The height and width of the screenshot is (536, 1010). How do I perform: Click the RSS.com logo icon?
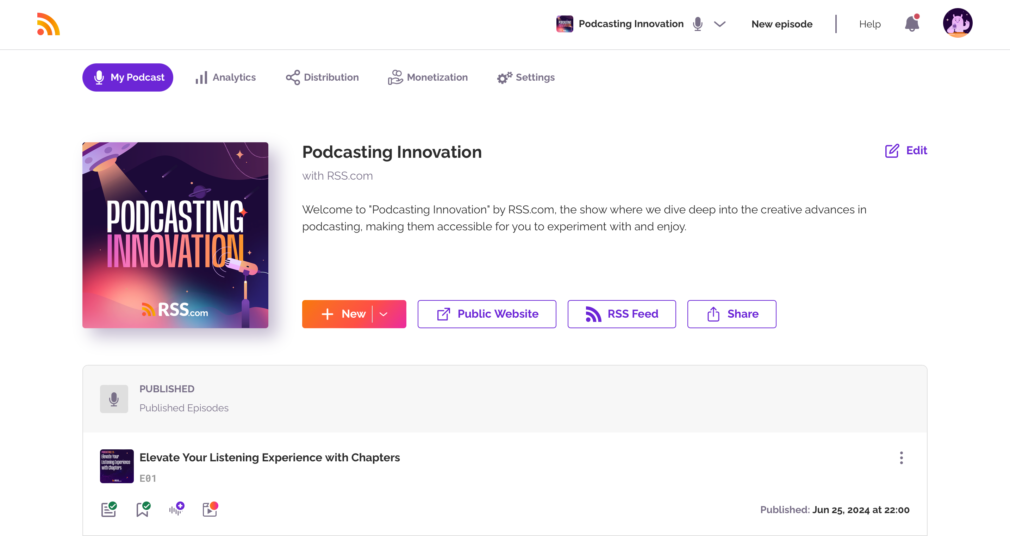pyautogui.click(x=48, y=24)
